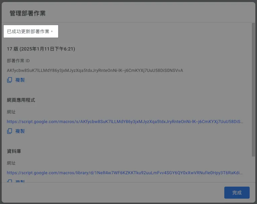Click 複製 text below the library URL
This screenshot has height=204, width=257.
20,181
